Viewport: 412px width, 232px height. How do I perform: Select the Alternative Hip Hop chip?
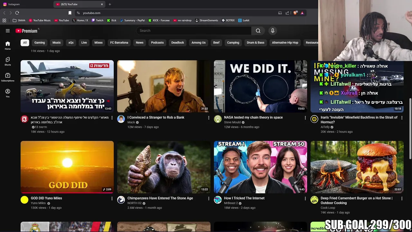tap(285, 43)
